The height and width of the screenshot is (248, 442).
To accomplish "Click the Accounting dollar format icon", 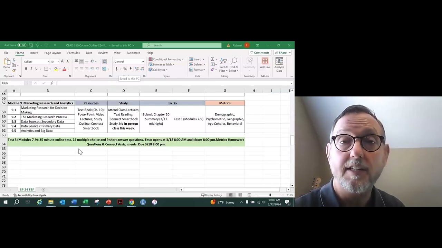I will pyautogui.click(x=116, y=69).
